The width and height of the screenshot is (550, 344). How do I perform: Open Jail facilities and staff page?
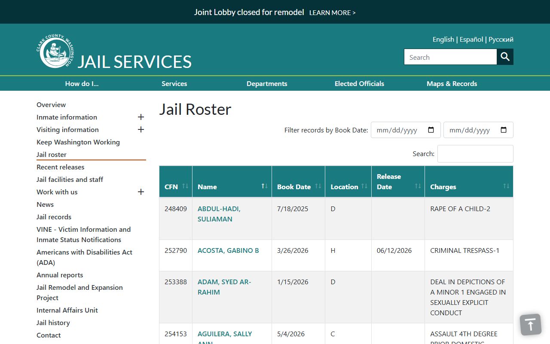(70, 179)
